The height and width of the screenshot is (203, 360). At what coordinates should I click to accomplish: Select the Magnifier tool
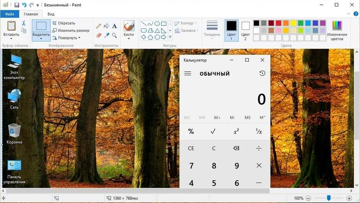tap(114, 35)
